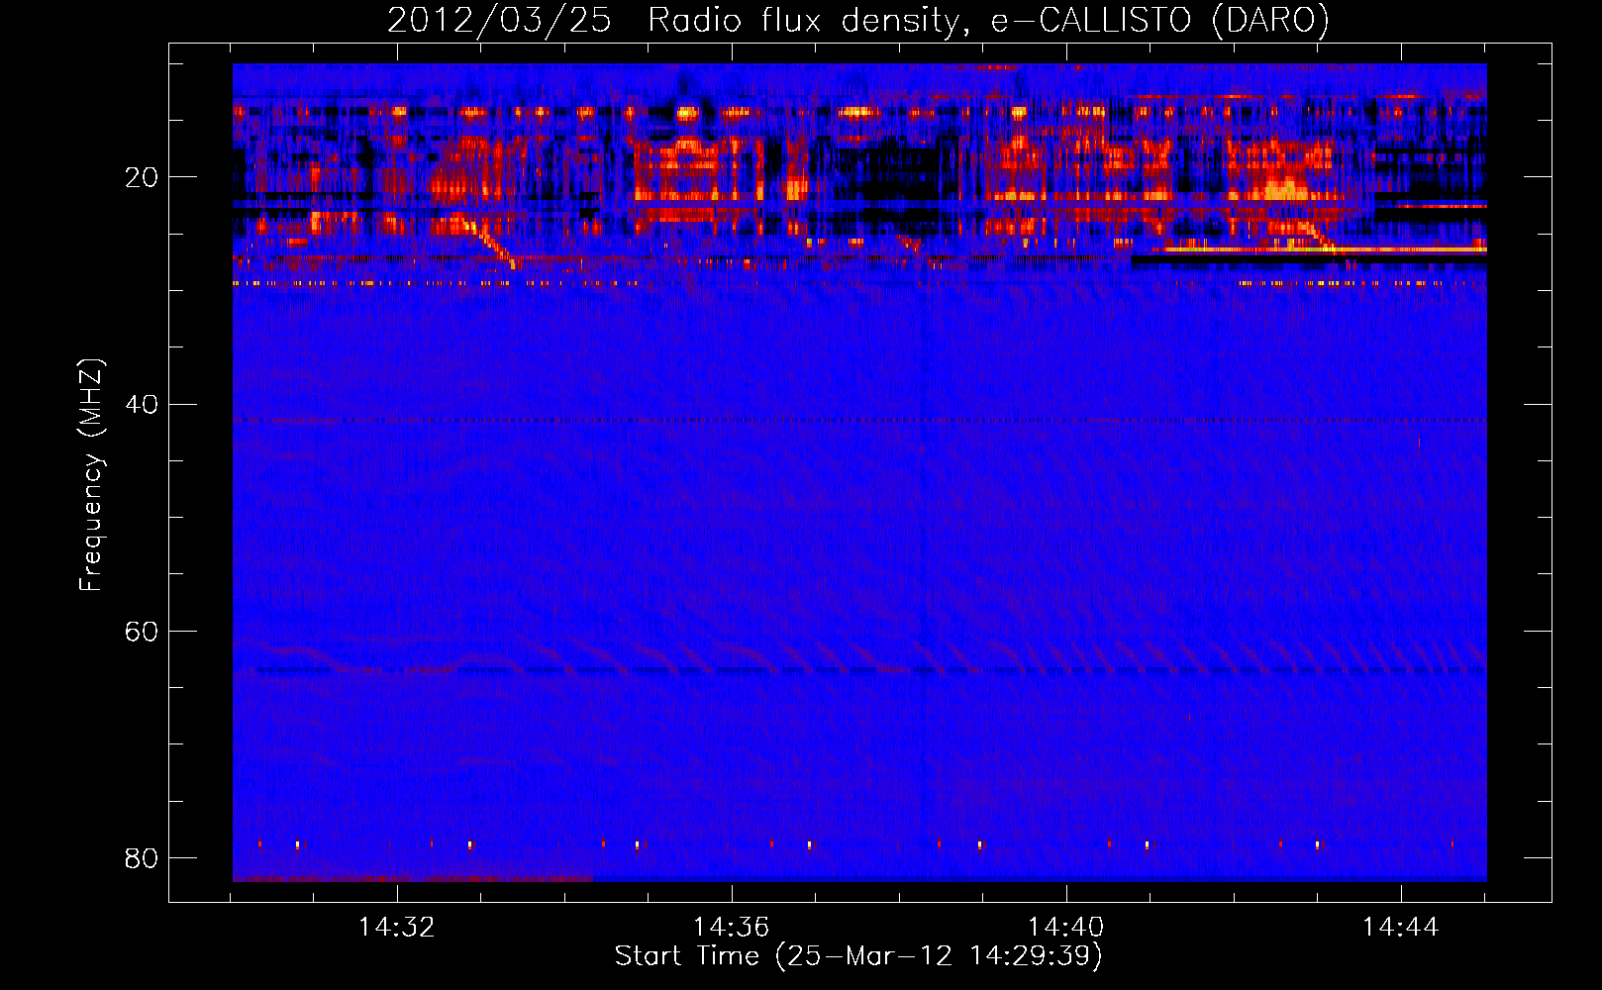This screenshot has width=1602, height=990.
Task: Click the '14:40' time tick label
Action: coord(1065,928)
